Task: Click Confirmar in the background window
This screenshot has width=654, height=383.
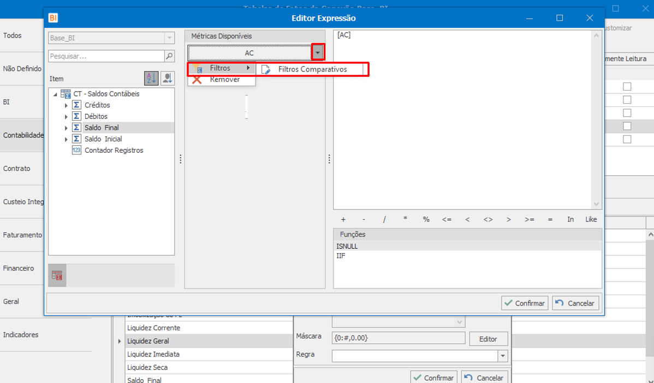Action: pos(434,378)
